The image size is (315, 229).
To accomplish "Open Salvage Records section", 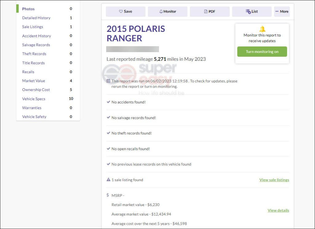I will [x=36, y=45].
